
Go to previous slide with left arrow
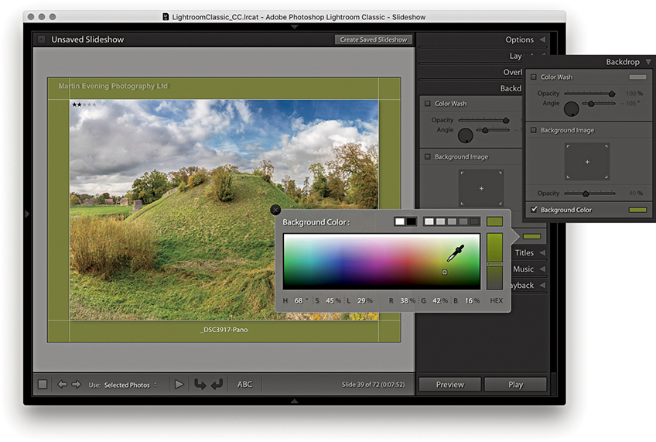[x=62, y=385]
